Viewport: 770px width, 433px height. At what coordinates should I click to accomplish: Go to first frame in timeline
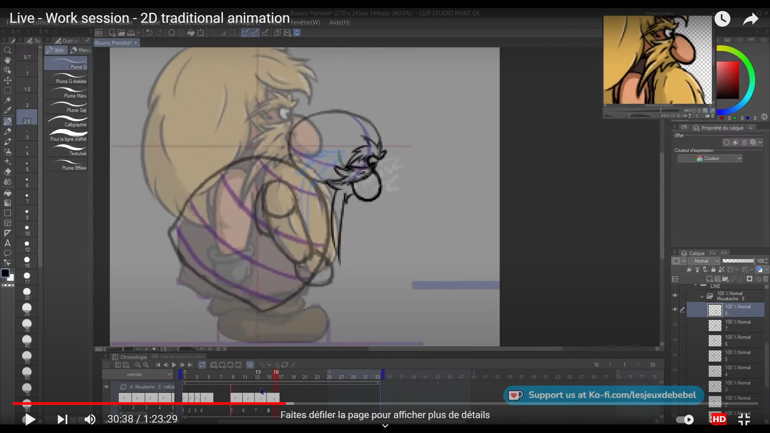(x=158, y=365)
